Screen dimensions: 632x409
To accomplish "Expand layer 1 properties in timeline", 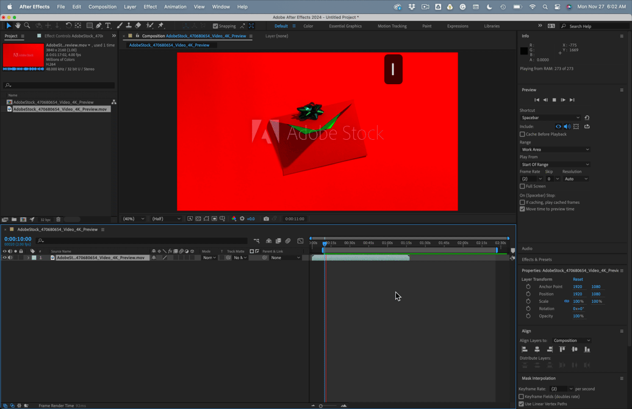I will 28,258.
